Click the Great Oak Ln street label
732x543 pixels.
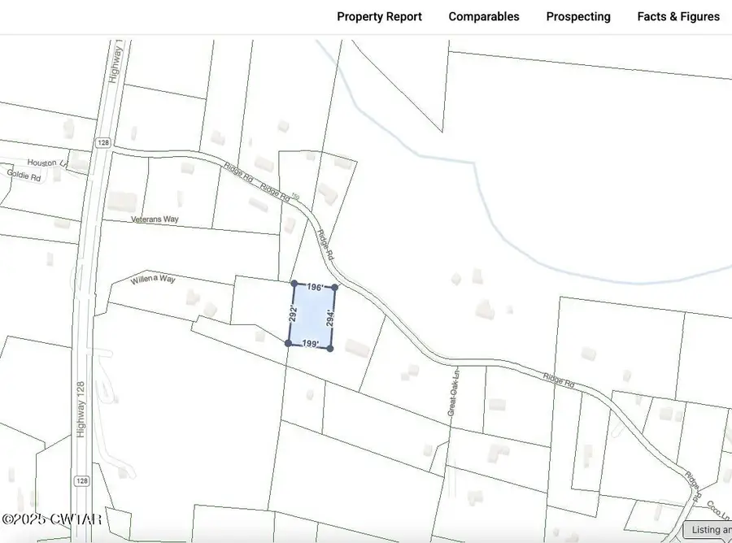coord(452,393)
